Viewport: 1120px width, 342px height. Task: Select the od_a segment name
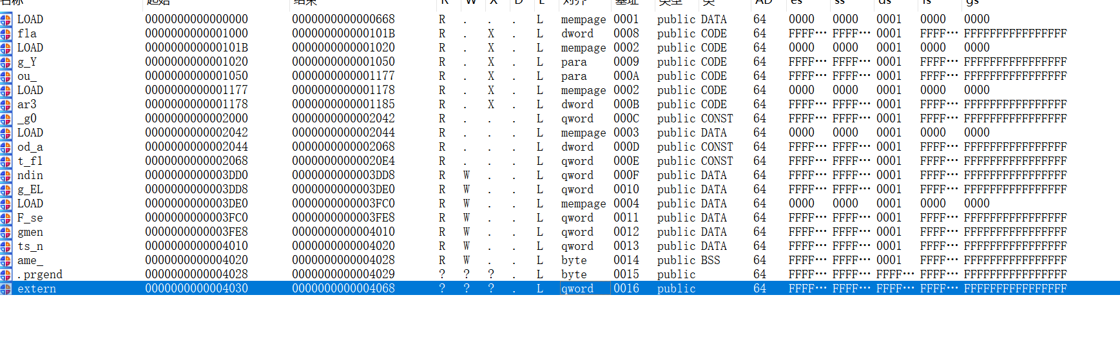click(30, 147)
